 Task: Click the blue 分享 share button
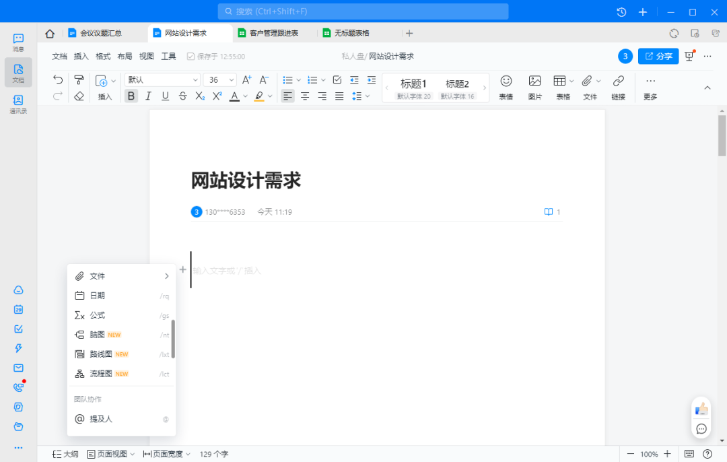(x=658, y=56)
